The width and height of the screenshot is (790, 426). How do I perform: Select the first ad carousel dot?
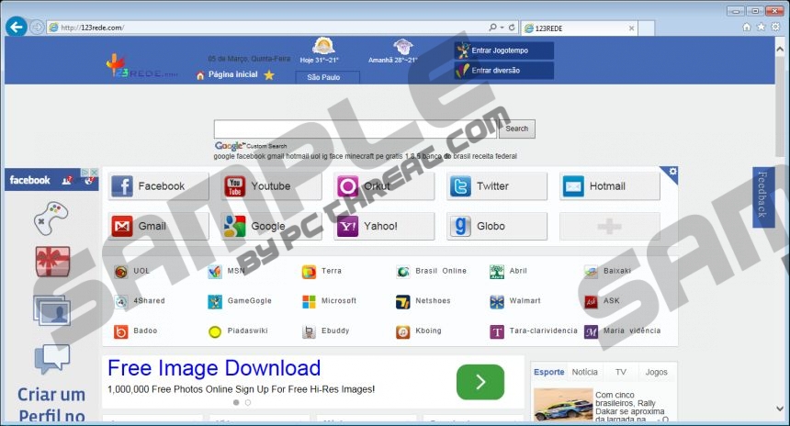tap(235, 402)
